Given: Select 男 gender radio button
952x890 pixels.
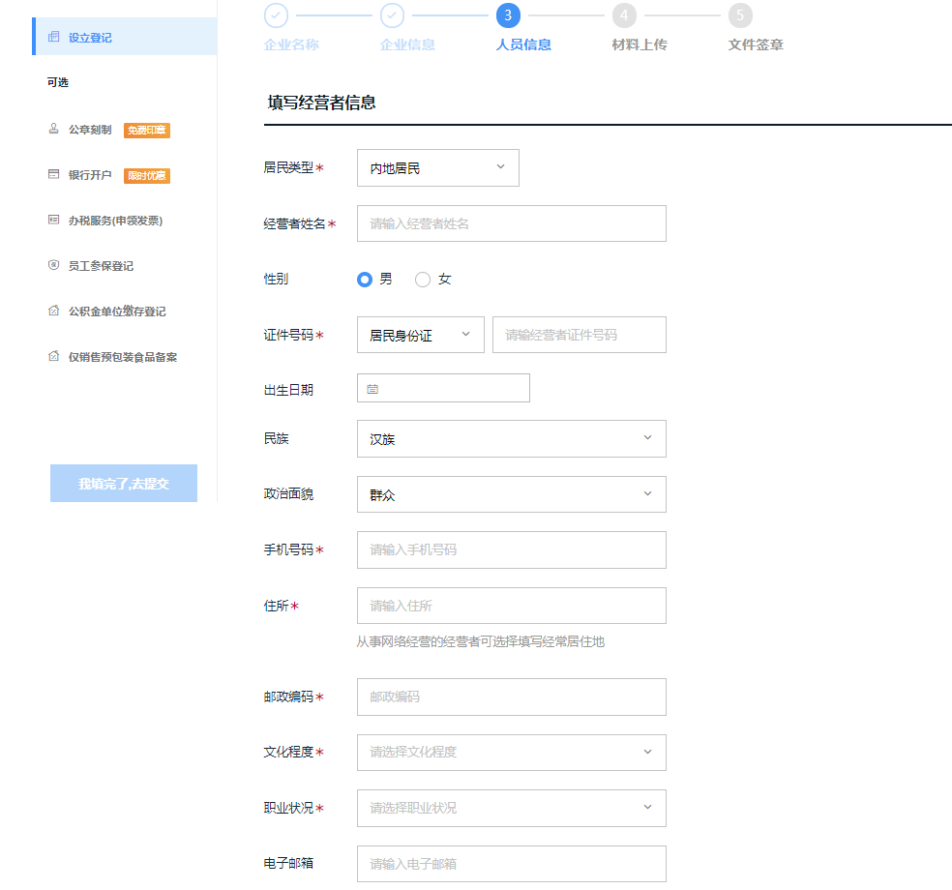Looking at the screenshot, I should point(365,280).
